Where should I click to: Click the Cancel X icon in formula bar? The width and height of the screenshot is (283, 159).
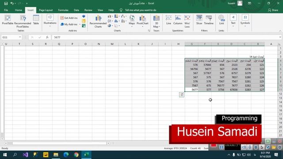(32, 37)
